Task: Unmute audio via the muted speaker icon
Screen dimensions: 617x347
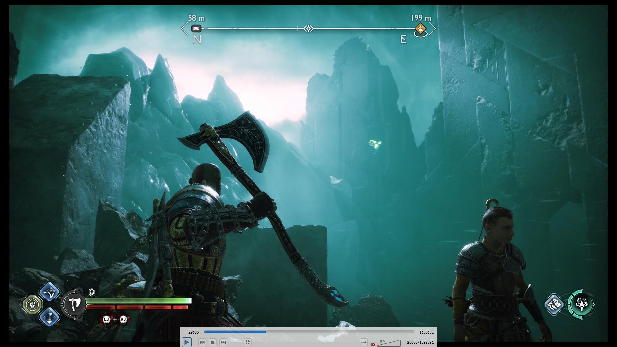Action: pos(373,344)
